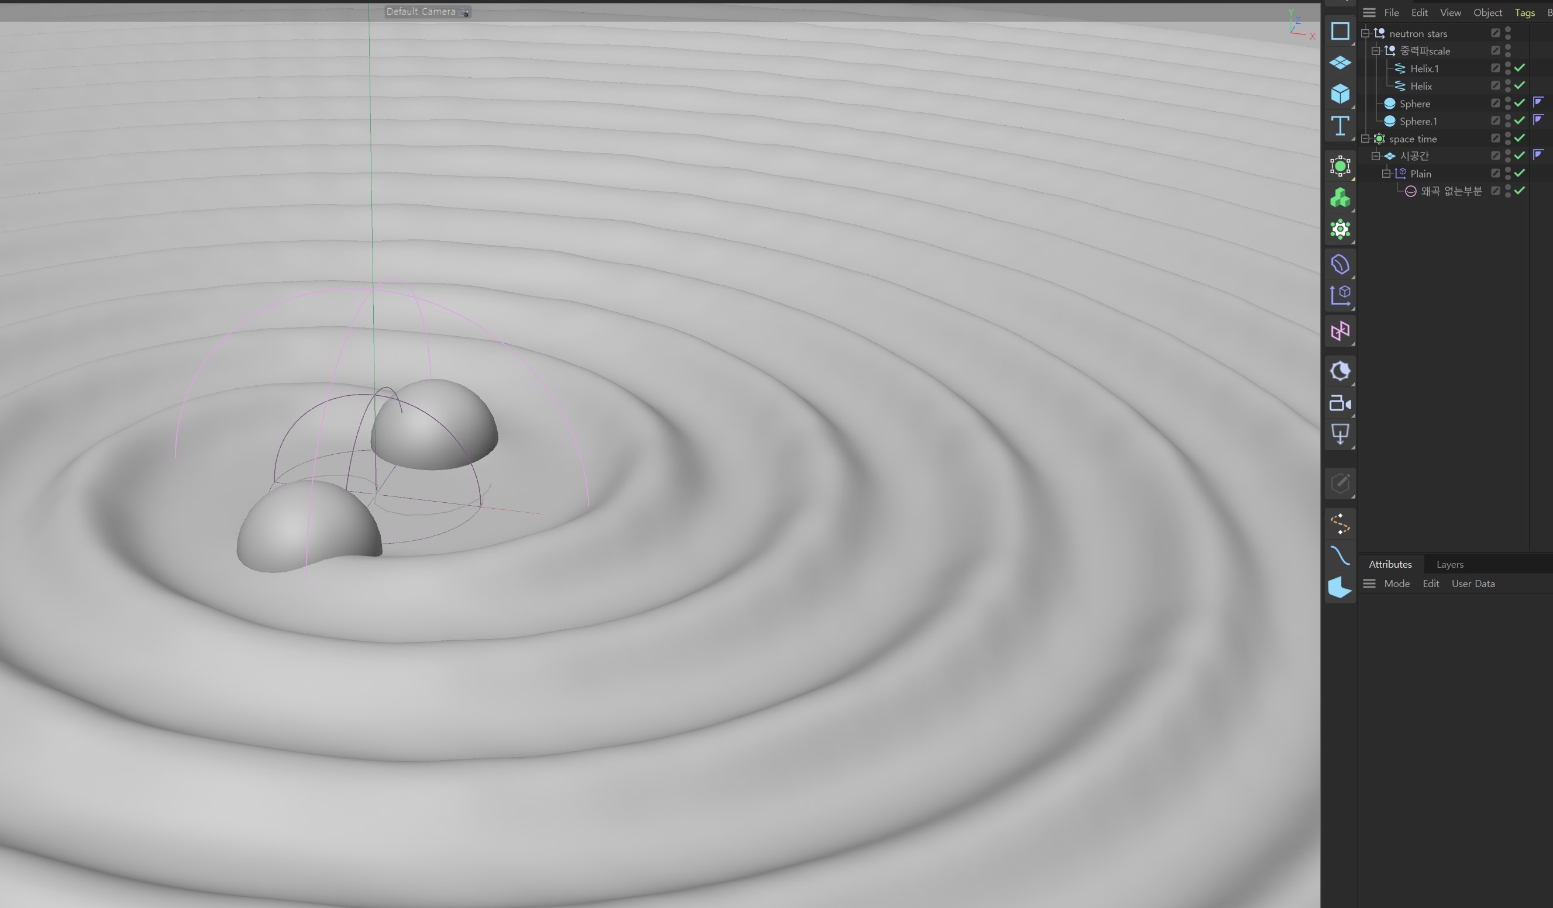Screen dimensions: 1553x908
Task: Click the Sphere layer-assign square box
Action: click(1495, 103)
